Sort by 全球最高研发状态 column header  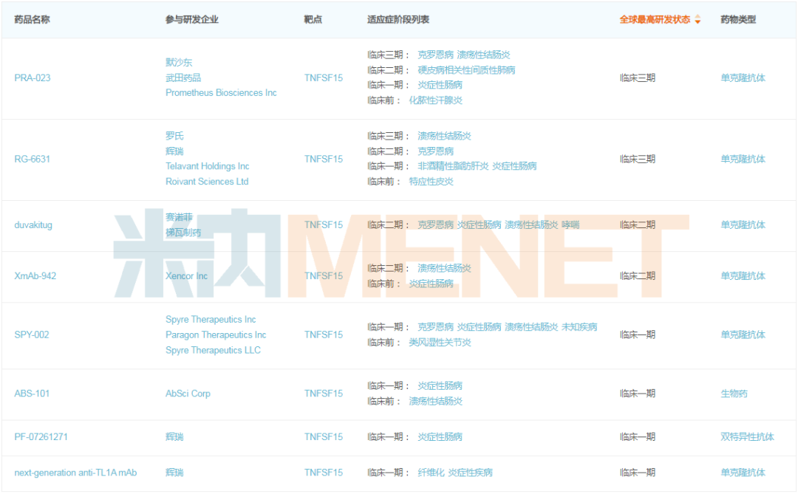coord(655,20)
